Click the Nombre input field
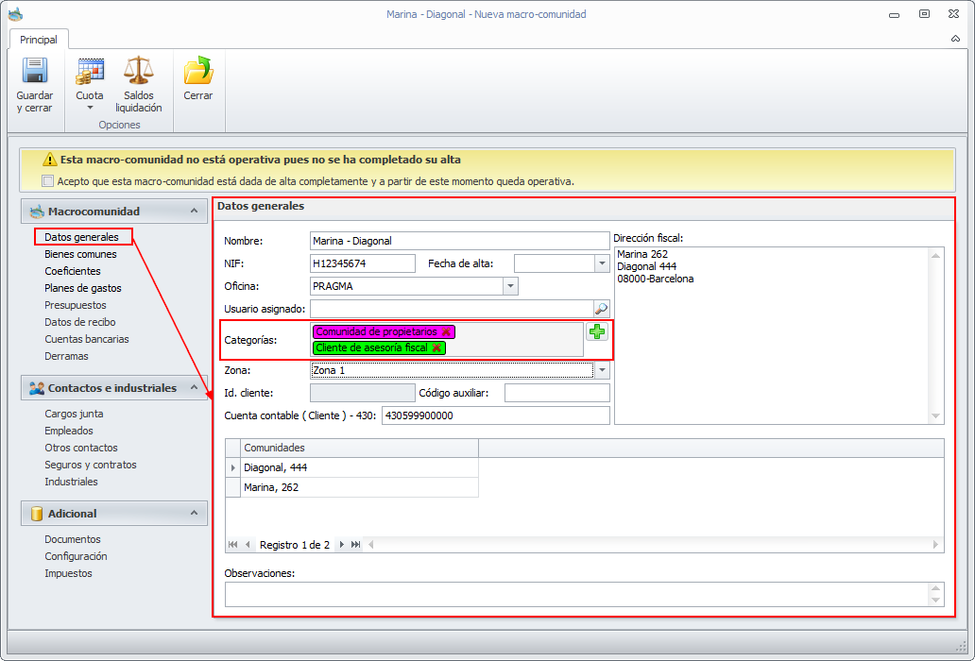 click(x=459, y=241)
